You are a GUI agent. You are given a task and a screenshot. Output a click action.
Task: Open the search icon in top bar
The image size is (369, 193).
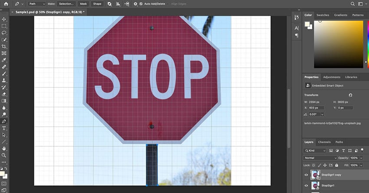353,4
